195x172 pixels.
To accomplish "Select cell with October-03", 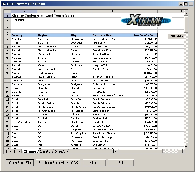I will 24,20.
